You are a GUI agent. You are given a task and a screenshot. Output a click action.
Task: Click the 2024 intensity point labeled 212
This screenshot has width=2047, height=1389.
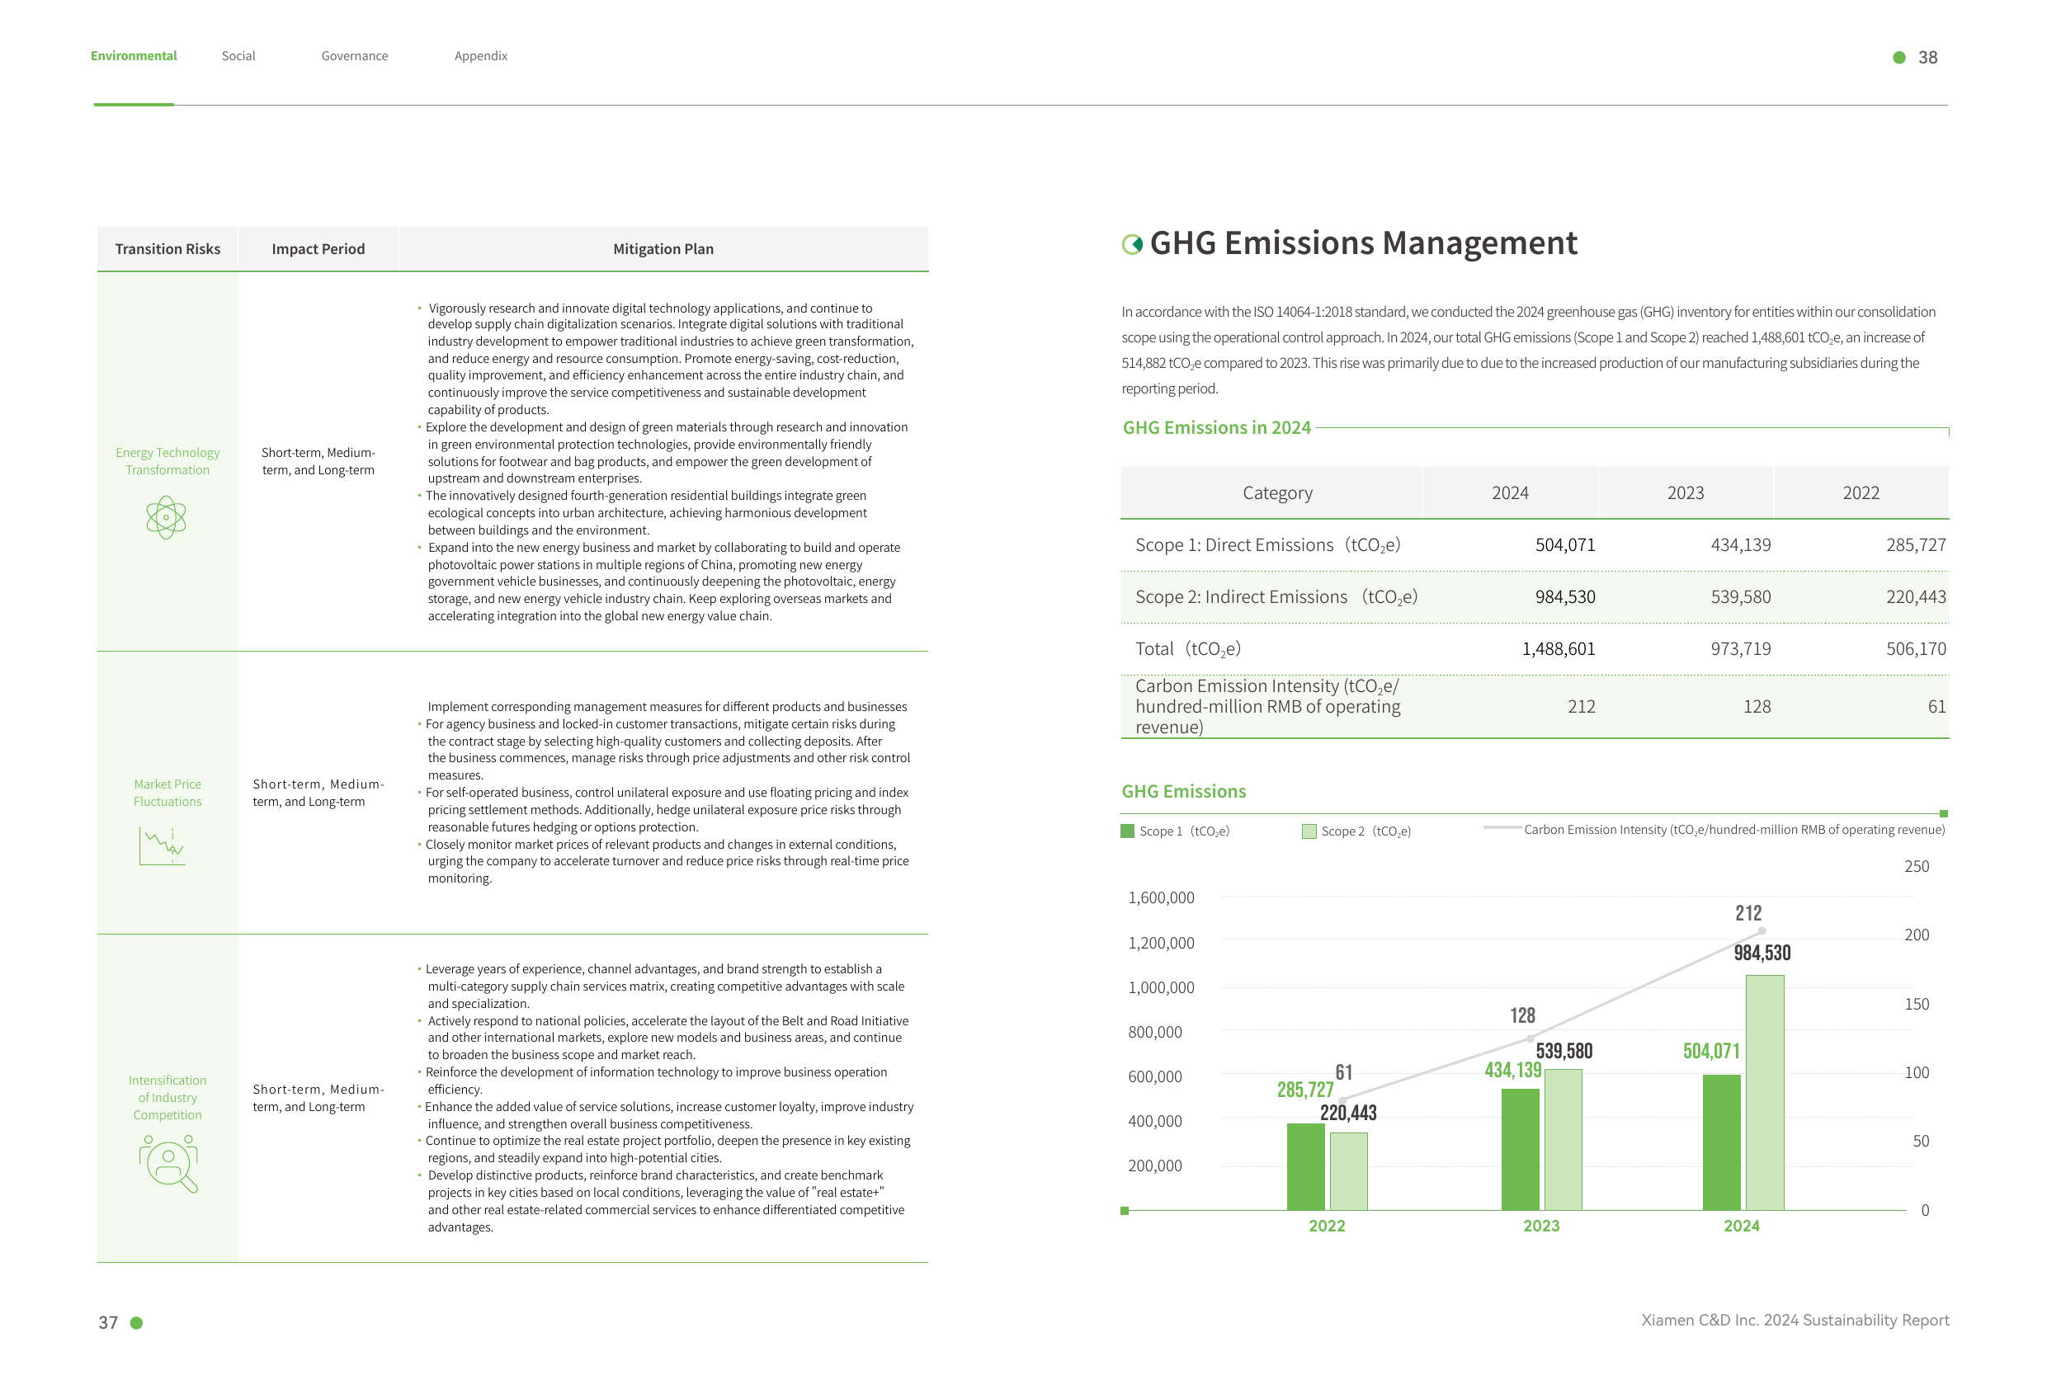tap(1762, 930)
